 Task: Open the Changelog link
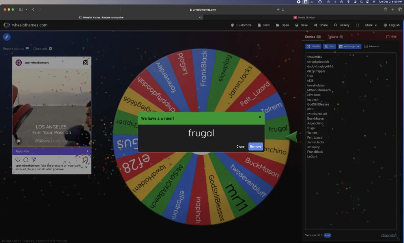pos(389,235)
